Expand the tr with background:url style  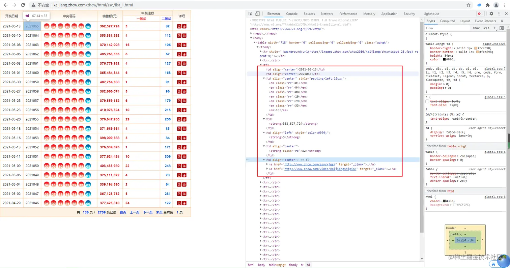261,52
